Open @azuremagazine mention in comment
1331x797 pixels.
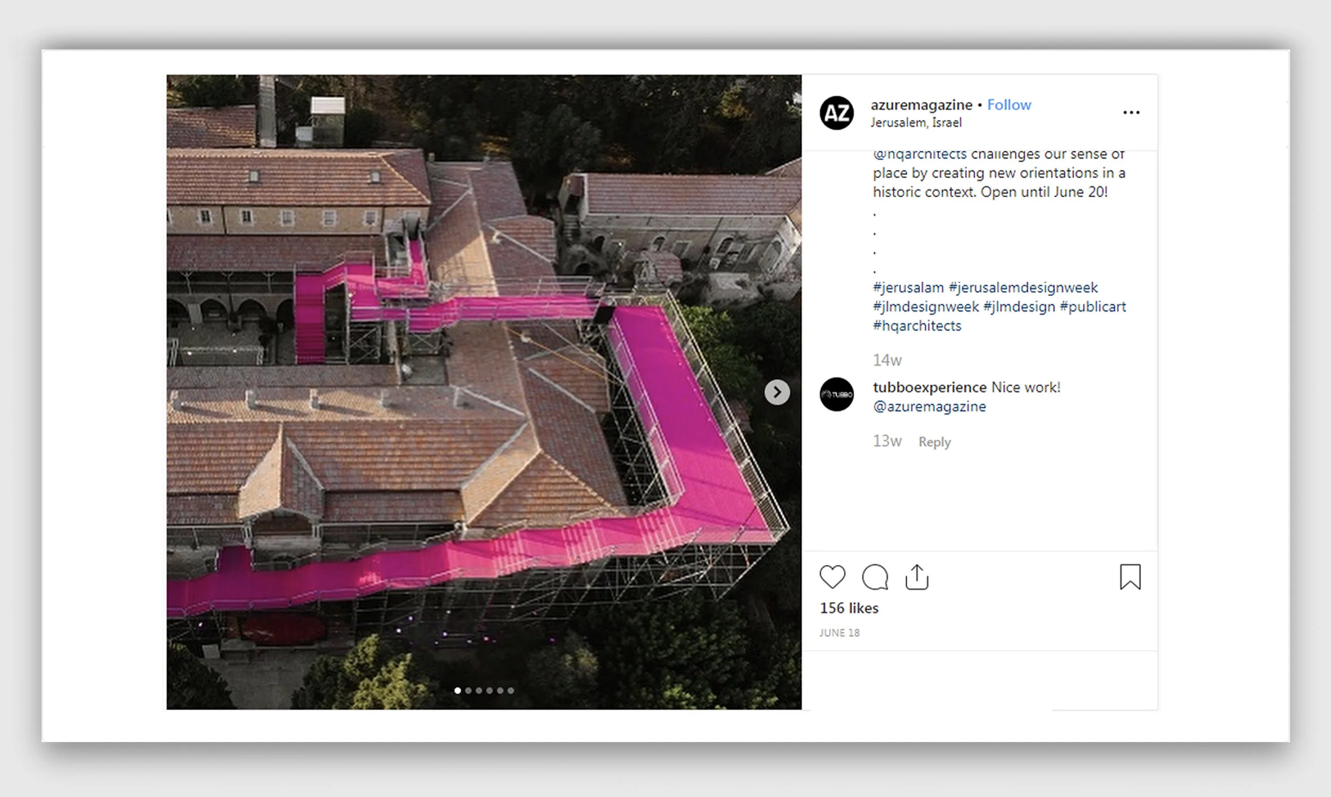930,407
